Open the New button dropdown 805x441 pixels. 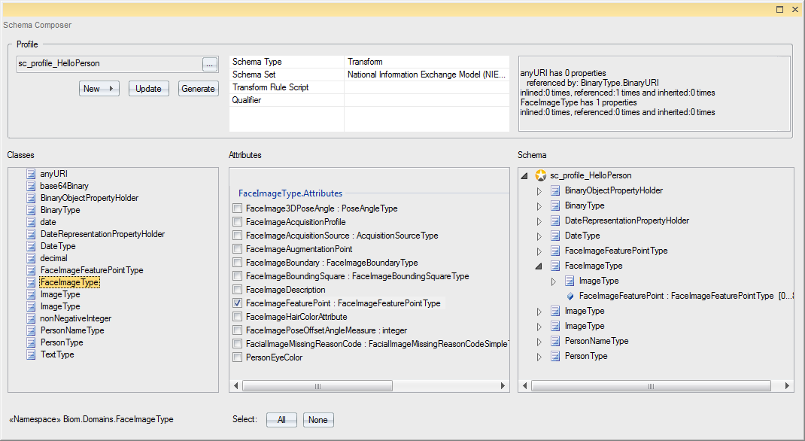click(x=112, y=89)
